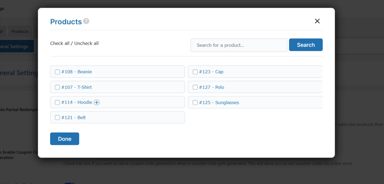Click the '#125 - Sunglasses' label text

[x=219, y=103]
